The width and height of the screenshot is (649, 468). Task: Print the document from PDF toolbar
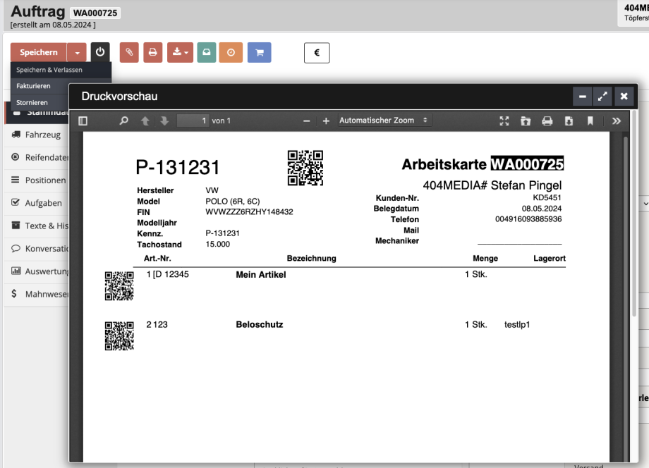click(x=547, y=121)
